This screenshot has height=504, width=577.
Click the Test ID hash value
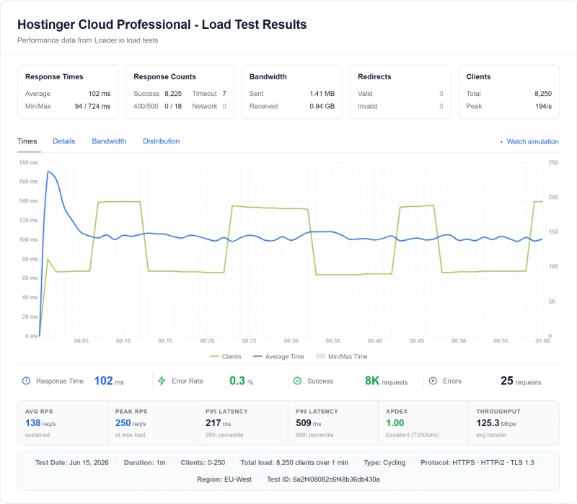[336, 479]
